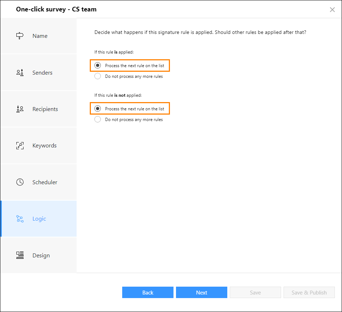The image size is (342, 312).
Task: Click the 'Decide what happens' description text
Action: pyautogui.click(x=200, y=32)
